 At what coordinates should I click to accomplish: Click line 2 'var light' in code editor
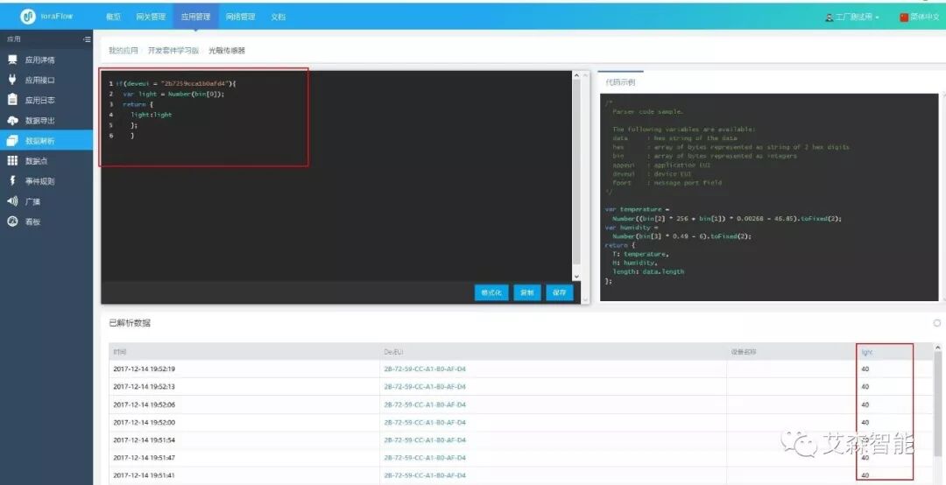pos(173,94)
